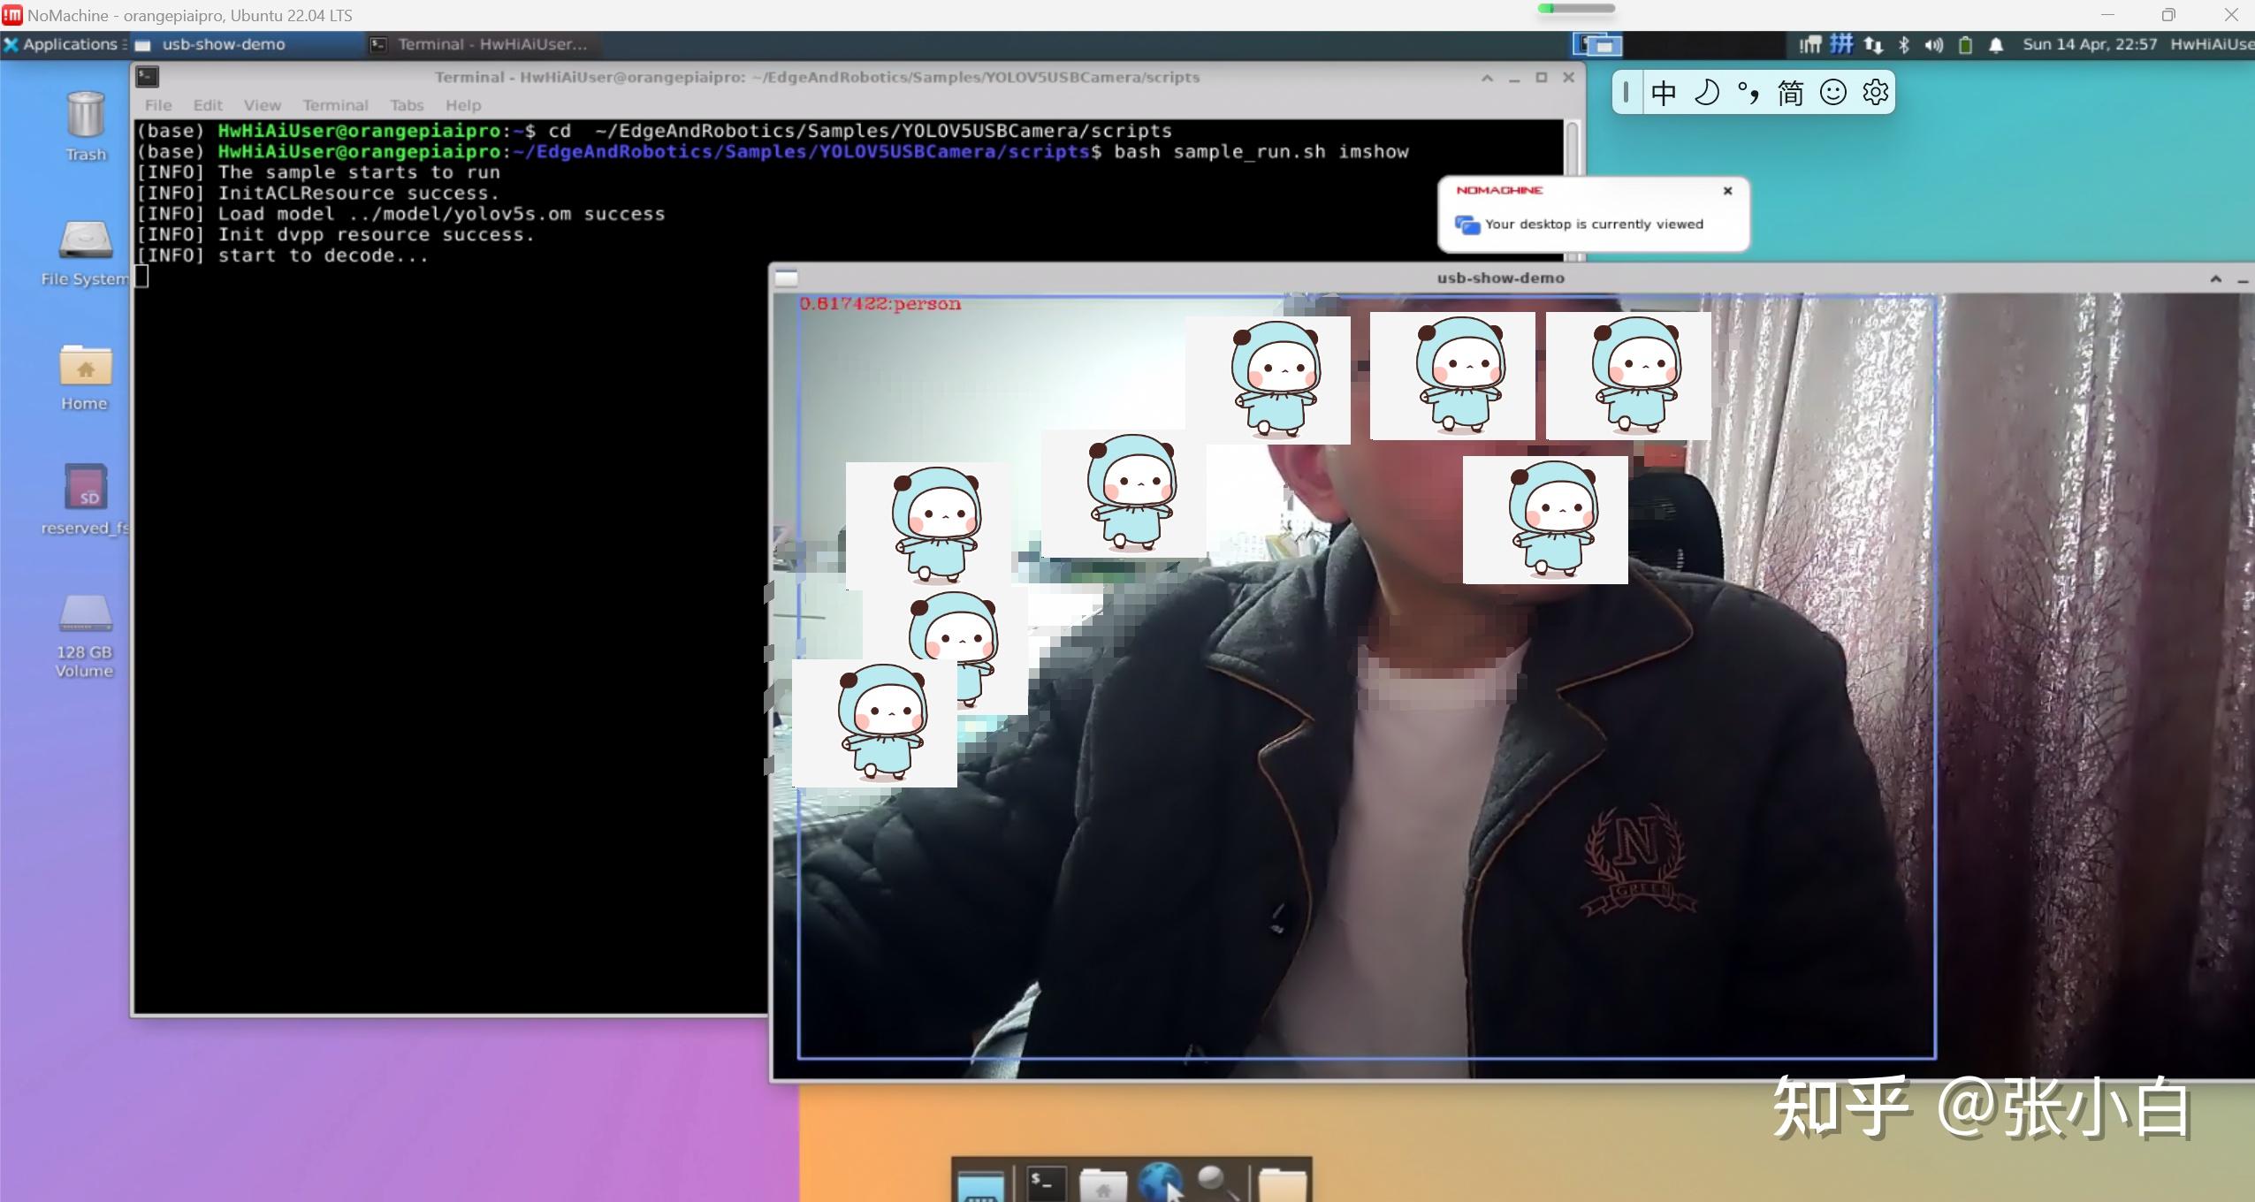Switch to usb-show-demo taskbar button
The width and height of the screenshot is (2255, 1202).
click(x=223, y=44)
